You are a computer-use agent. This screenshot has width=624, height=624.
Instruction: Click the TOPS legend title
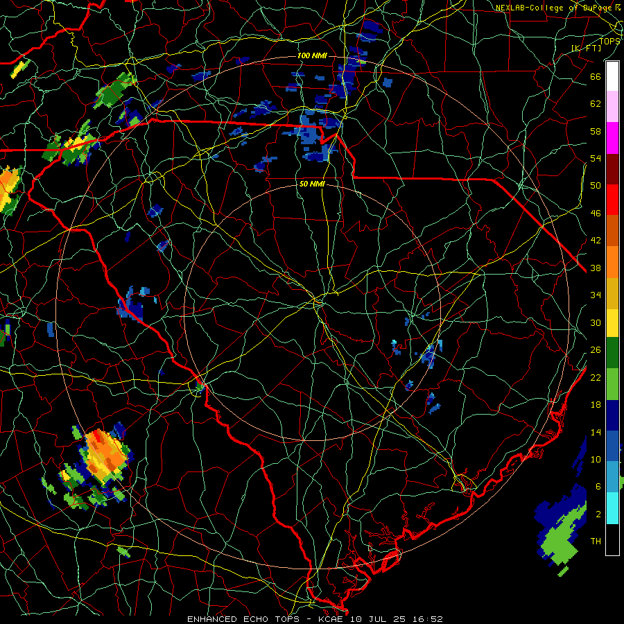[609, 41]
